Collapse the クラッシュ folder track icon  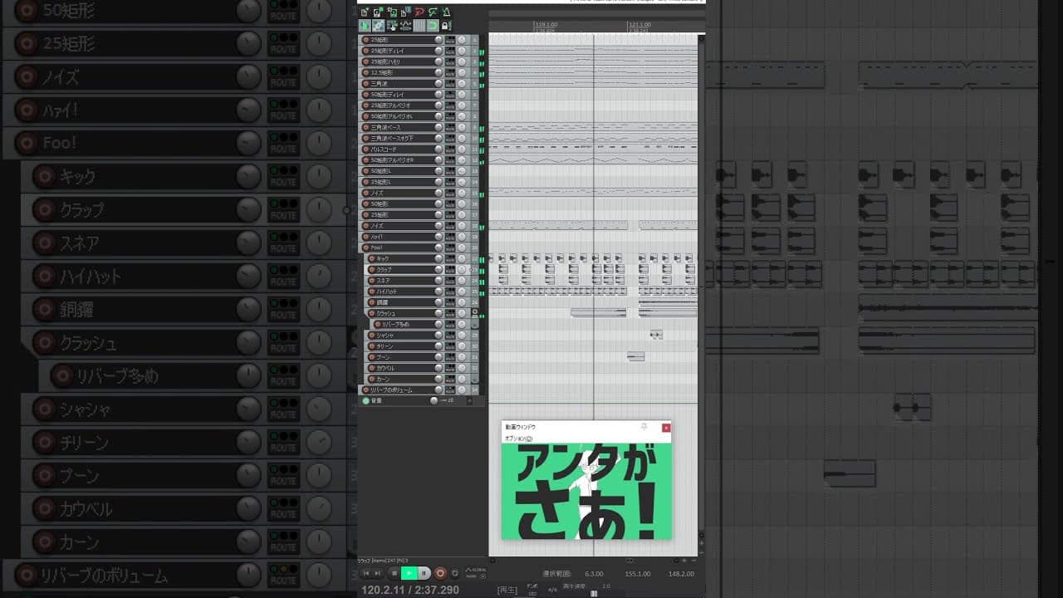pos(475,312)
